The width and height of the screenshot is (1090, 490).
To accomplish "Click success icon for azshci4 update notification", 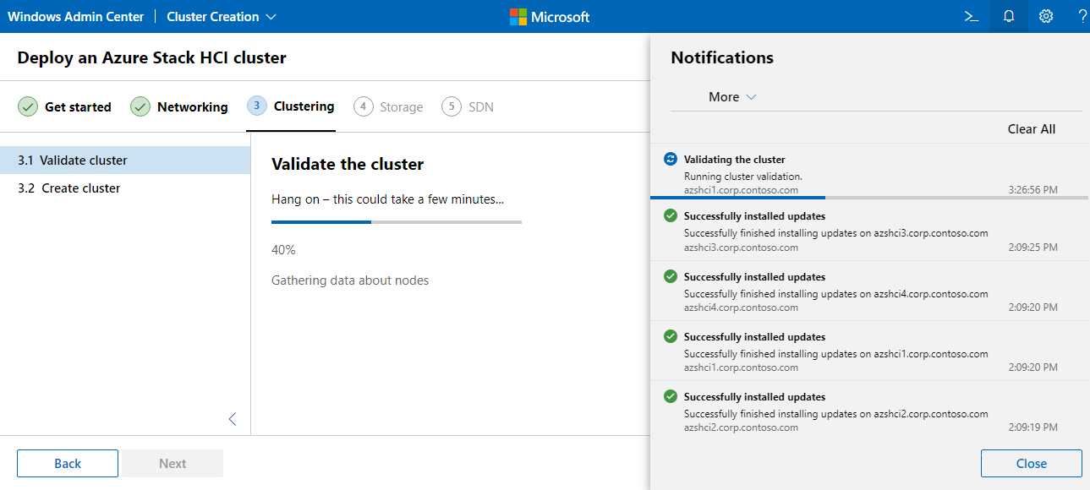I will [671, 276].
